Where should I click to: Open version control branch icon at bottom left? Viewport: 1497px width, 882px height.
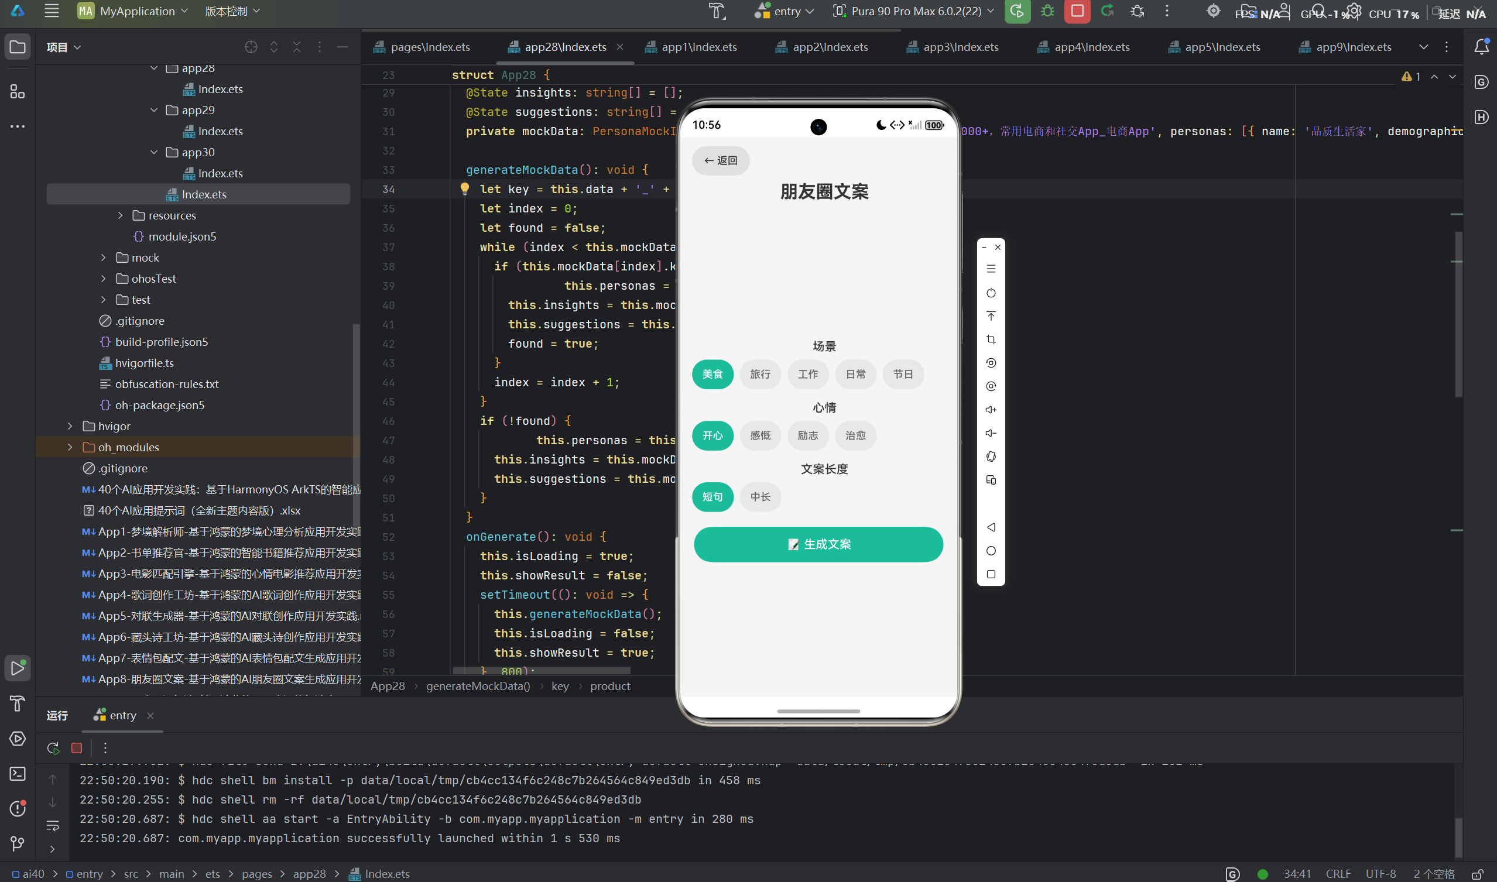[17, 843]
